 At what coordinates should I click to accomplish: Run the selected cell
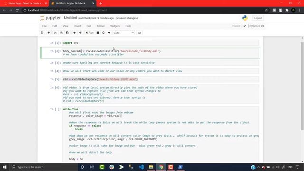click(90, 33)
